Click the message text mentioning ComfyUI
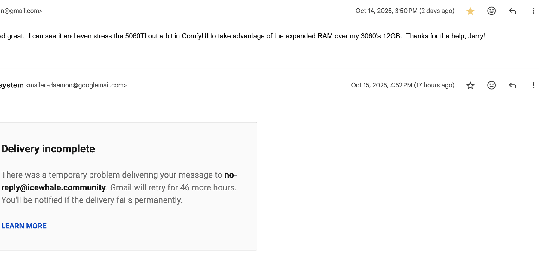 pyautogui.click(x=195, y=36)
